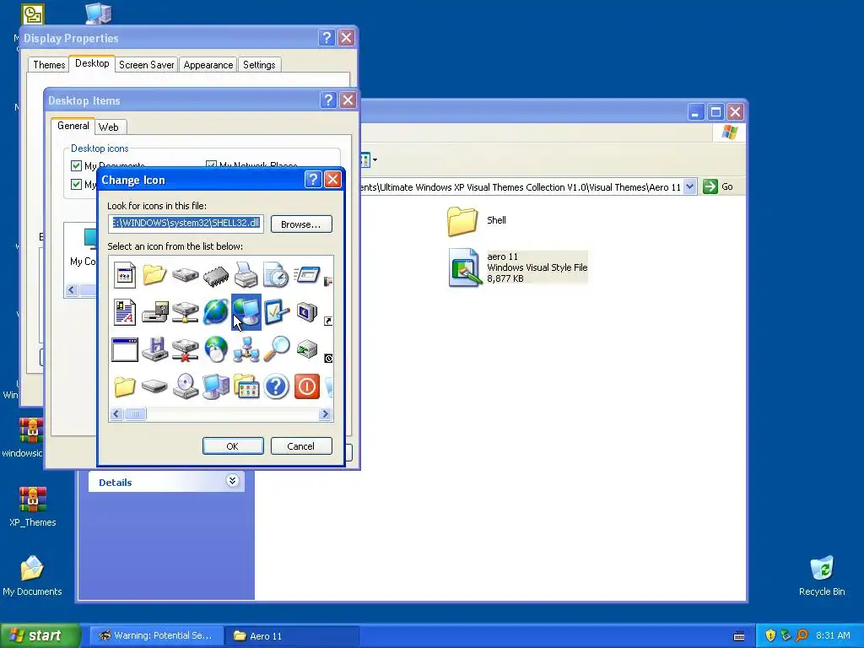Choose the floppy disk drive icon
Image resolution: width=864 pixels, height=648 pixels.
(155, 349)
